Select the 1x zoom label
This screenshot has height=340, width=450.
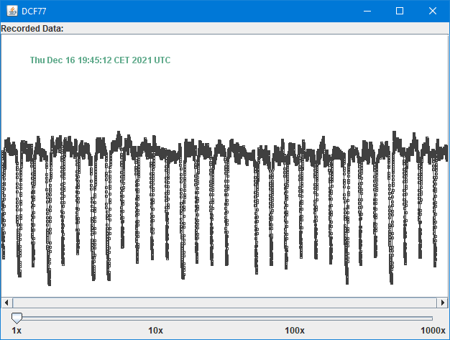point(17,330)
